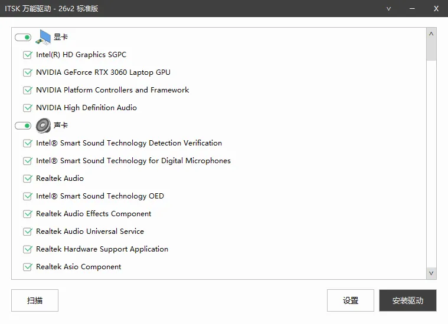Click 安装驱动 (Install drivers) button
The image size is (448, 324).
408,300
